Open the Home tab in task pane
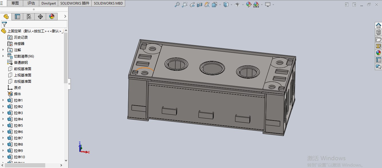Screen dimensions: 382x168 tap(379, 25)
